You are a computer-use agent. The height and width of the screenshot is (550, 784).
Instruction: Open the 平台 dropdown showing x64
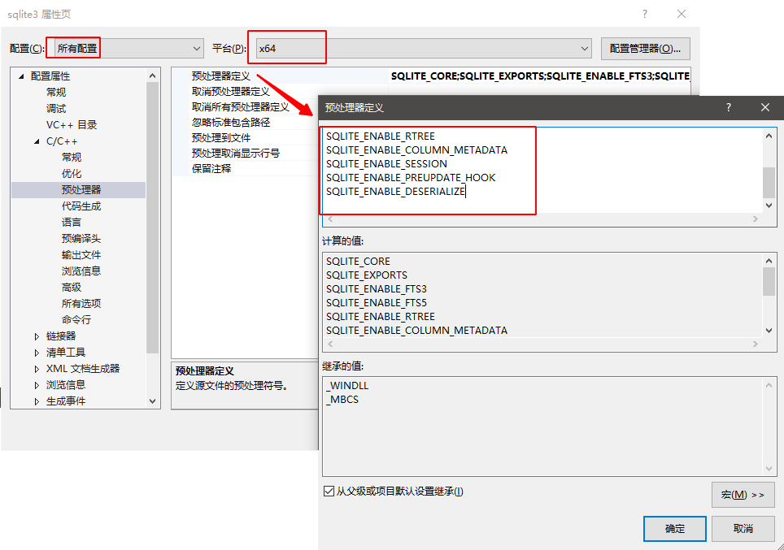click(584, 48)
